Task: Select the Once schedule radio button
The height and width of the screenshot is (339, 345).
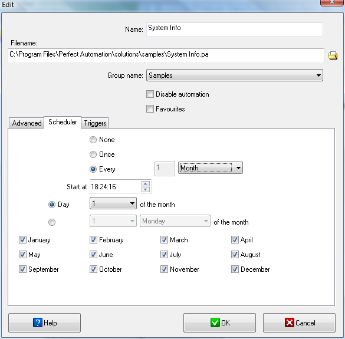Action: pyautogui.click(x=93, y=154)
